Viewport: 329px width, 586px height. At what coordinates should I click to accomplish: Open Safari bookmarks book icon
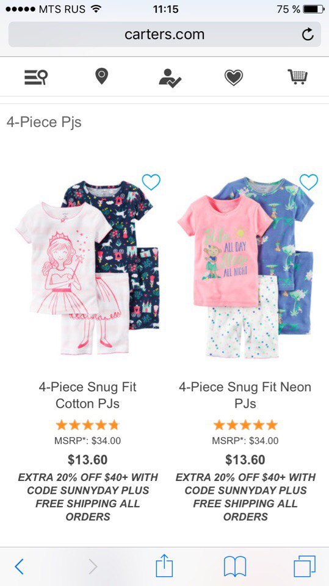235,566
